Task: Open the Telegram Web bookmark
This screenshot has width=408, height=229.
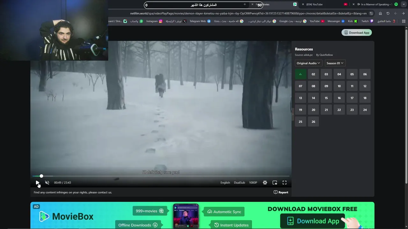Action: tap(200, 21)
